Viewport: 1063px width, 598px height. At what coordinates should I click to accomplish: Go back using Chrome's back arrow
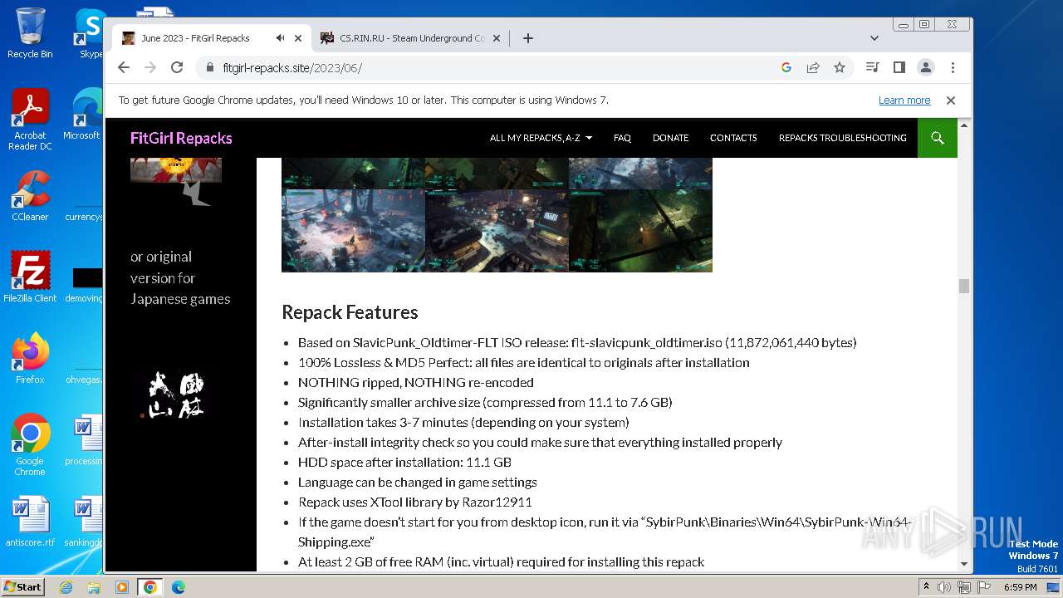coord(124,67)
